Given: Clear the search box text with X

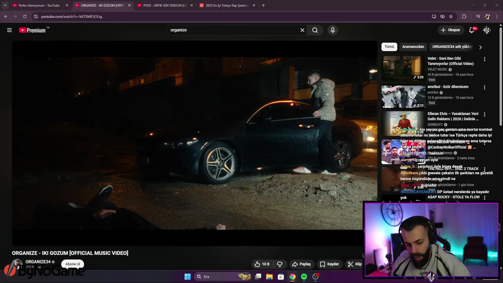Looking at the screenshot, I should tap(302, 30).
